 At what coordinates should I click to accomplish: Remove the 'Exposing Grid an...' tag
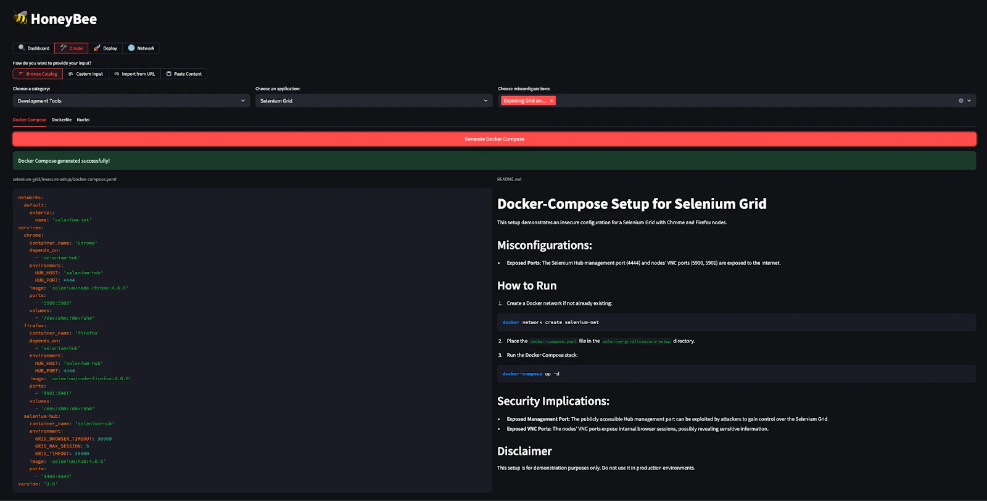pyautogui.click(x=551, y=100)
